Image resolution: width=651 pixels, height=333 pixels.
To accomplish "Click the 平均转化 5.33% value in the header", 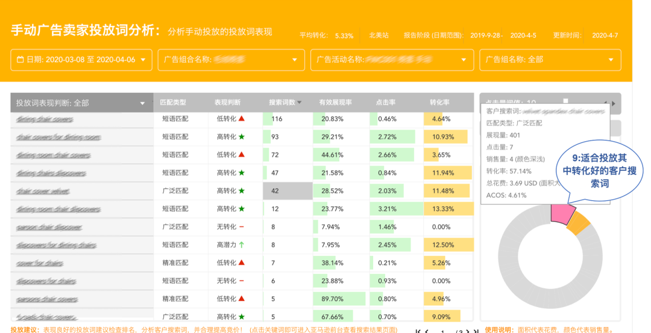I will (344, 36).
